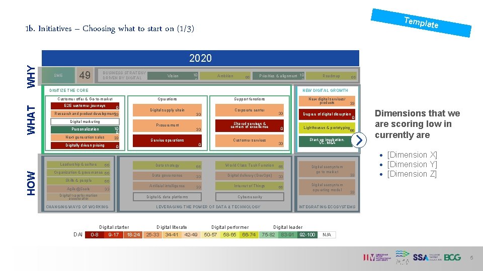Click the circular next-arrow chevron
Image resolution: width=483 pixels, height=271 pixels.
pyautogui.click(x=359, y=140)
